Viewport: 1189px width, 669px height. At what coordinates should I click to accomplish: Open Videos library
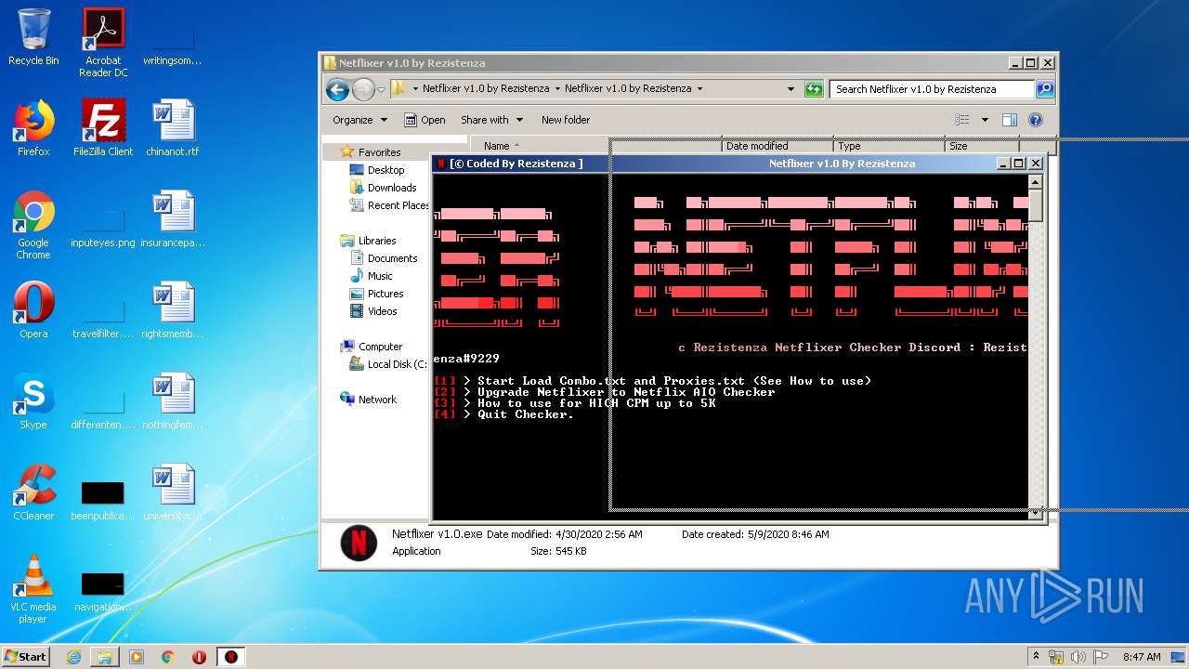pyautogui.click(x=372, y=311)
